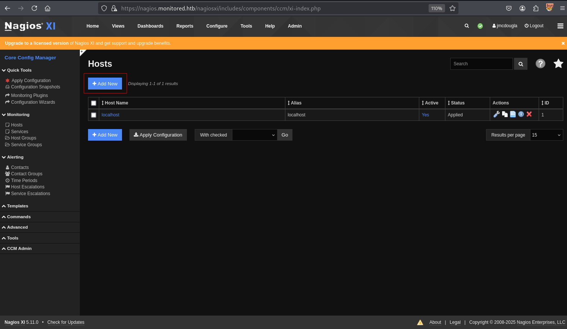Tick the select-all checkbox in table header
Viewport: 567px width, 329px height.
click(94, 103)
